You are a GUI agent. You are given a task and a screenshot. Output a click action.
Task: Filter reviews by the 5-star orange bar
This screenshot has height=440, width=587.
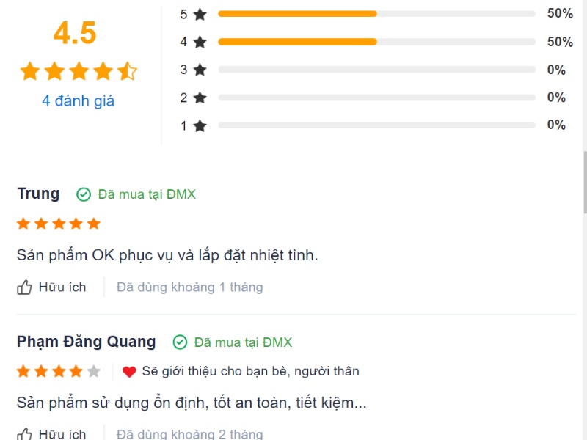click(376, 14)
